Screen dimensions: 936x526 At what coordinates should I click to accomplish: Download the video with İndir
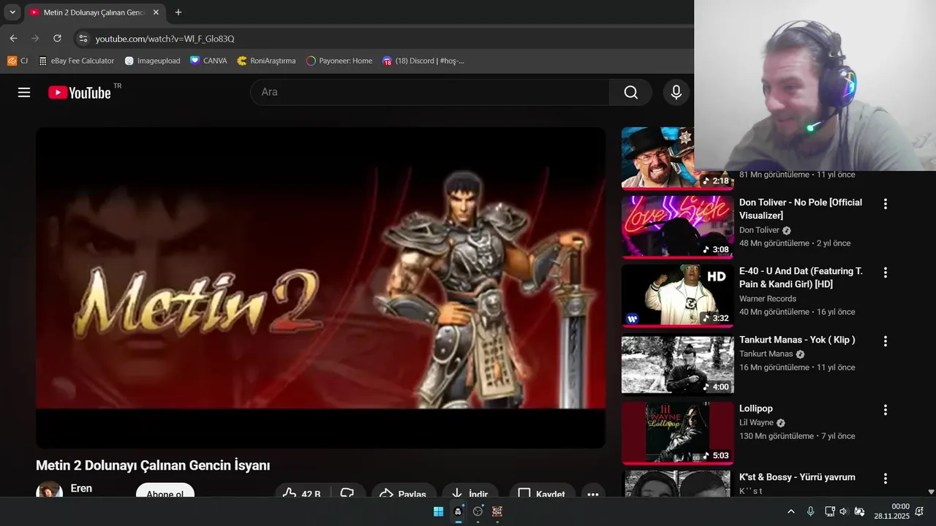point(470,490)
